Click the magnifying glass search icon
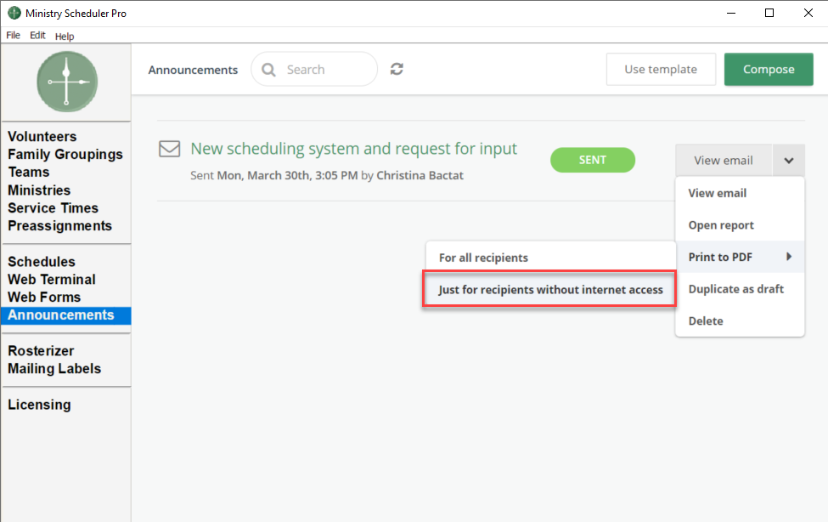Viewport: 828px width, 522px height. pyautogui.click(x=269, y=70)
